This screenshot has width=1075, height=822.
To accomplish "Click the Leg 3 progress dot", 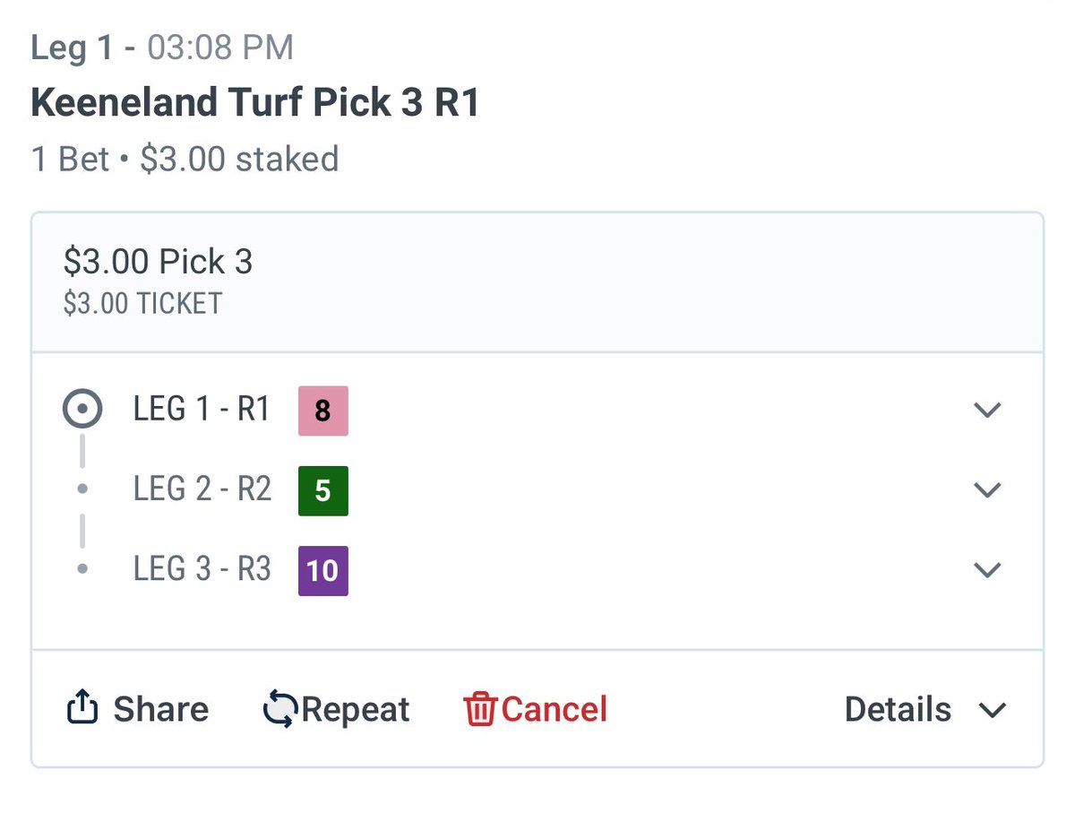I will (82, 569).
